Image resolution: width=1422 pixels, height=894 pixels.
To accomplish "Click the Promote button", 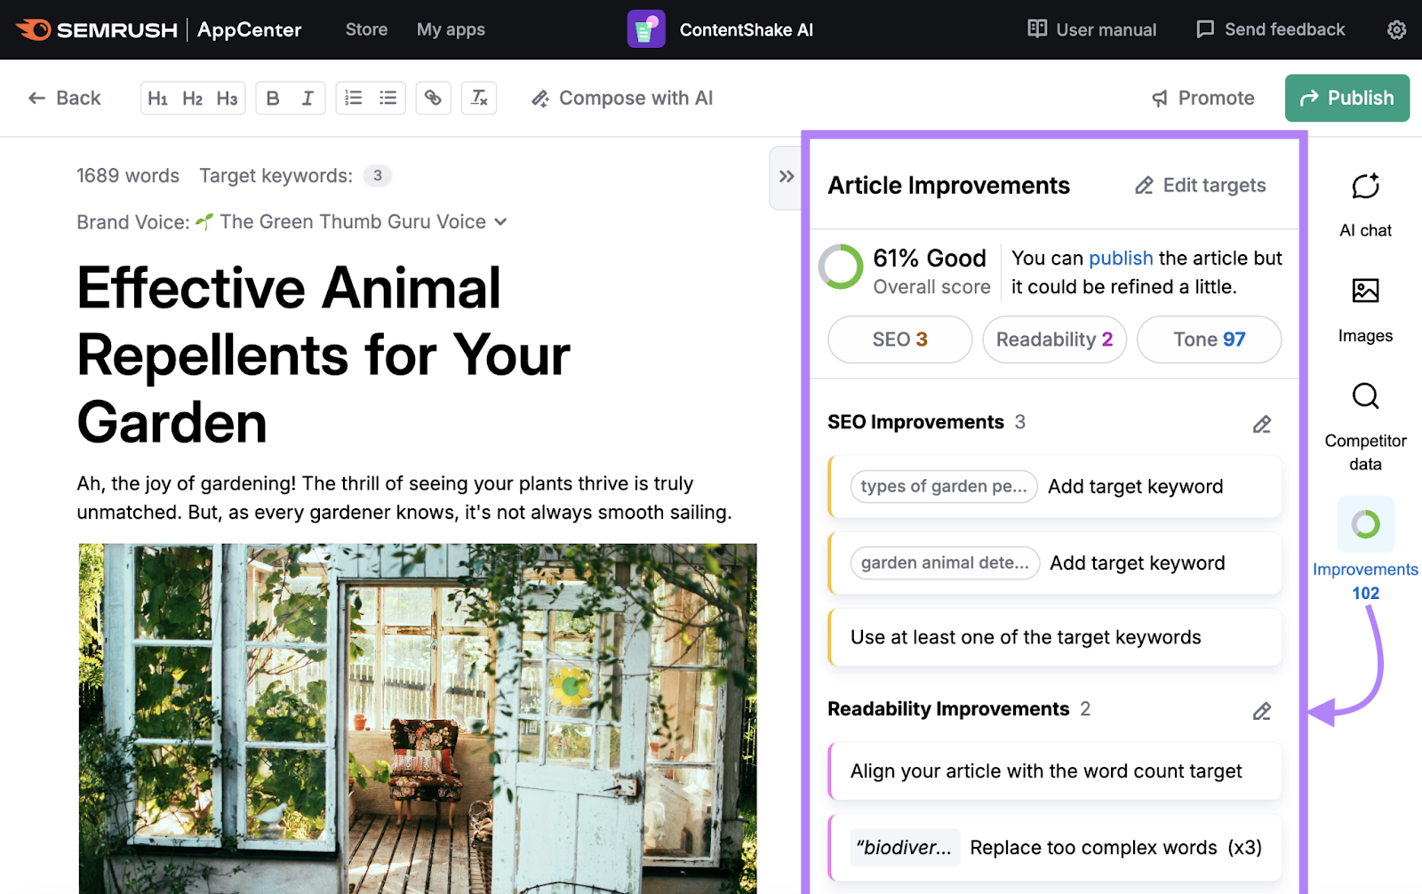I will pos(1203,98).
